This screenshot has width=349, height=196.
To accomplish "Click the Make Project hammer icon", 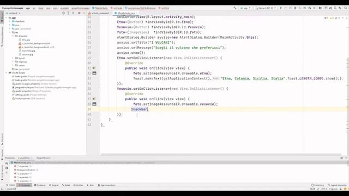I will [x=235, y=8].
